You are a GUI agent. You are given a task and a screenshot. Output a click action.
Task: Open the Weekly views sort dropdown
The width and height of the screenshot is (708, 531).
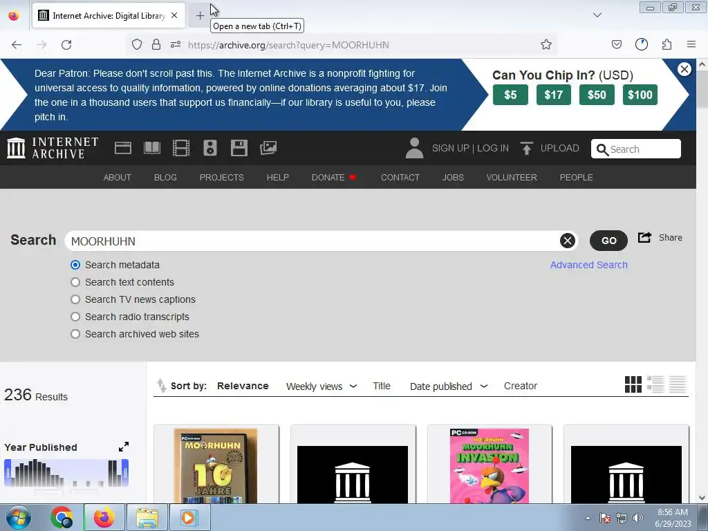(x=322, y=386)
